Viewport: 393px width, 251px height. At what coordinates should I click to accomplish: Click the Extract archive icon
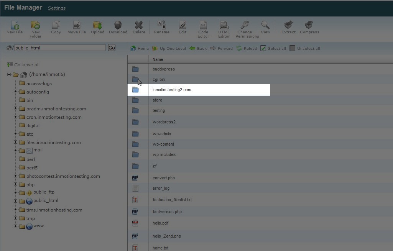[x=288, y=25]
